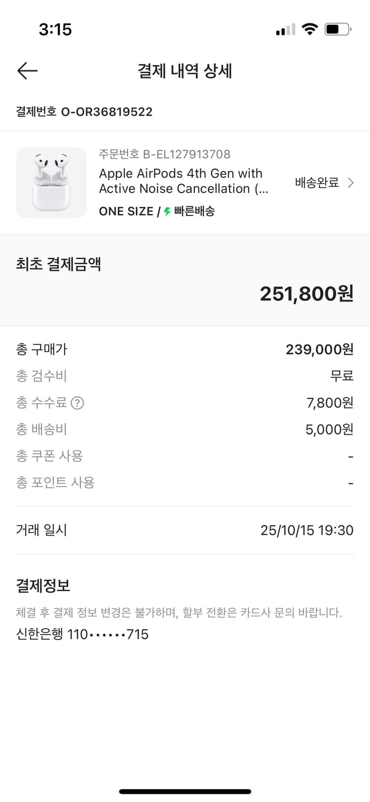
Task: Tap the Wi-Fi status icon
Action: click(310, 29)
